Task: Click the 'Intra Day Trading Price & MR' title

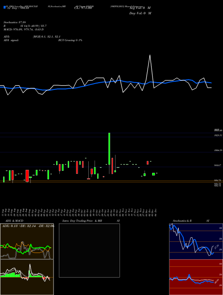Action: (82, 221)
